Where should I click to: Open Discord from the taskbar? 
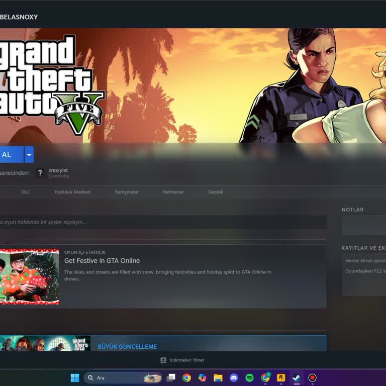tap(234, 377)
